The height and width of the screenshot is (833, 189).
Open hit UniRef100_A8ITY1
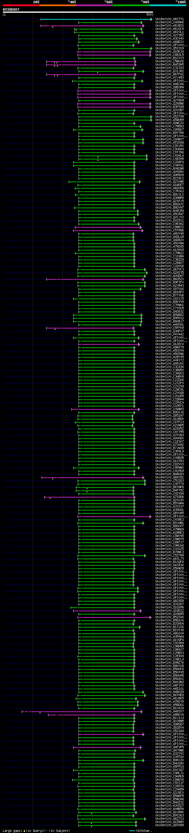click(169, 19)
